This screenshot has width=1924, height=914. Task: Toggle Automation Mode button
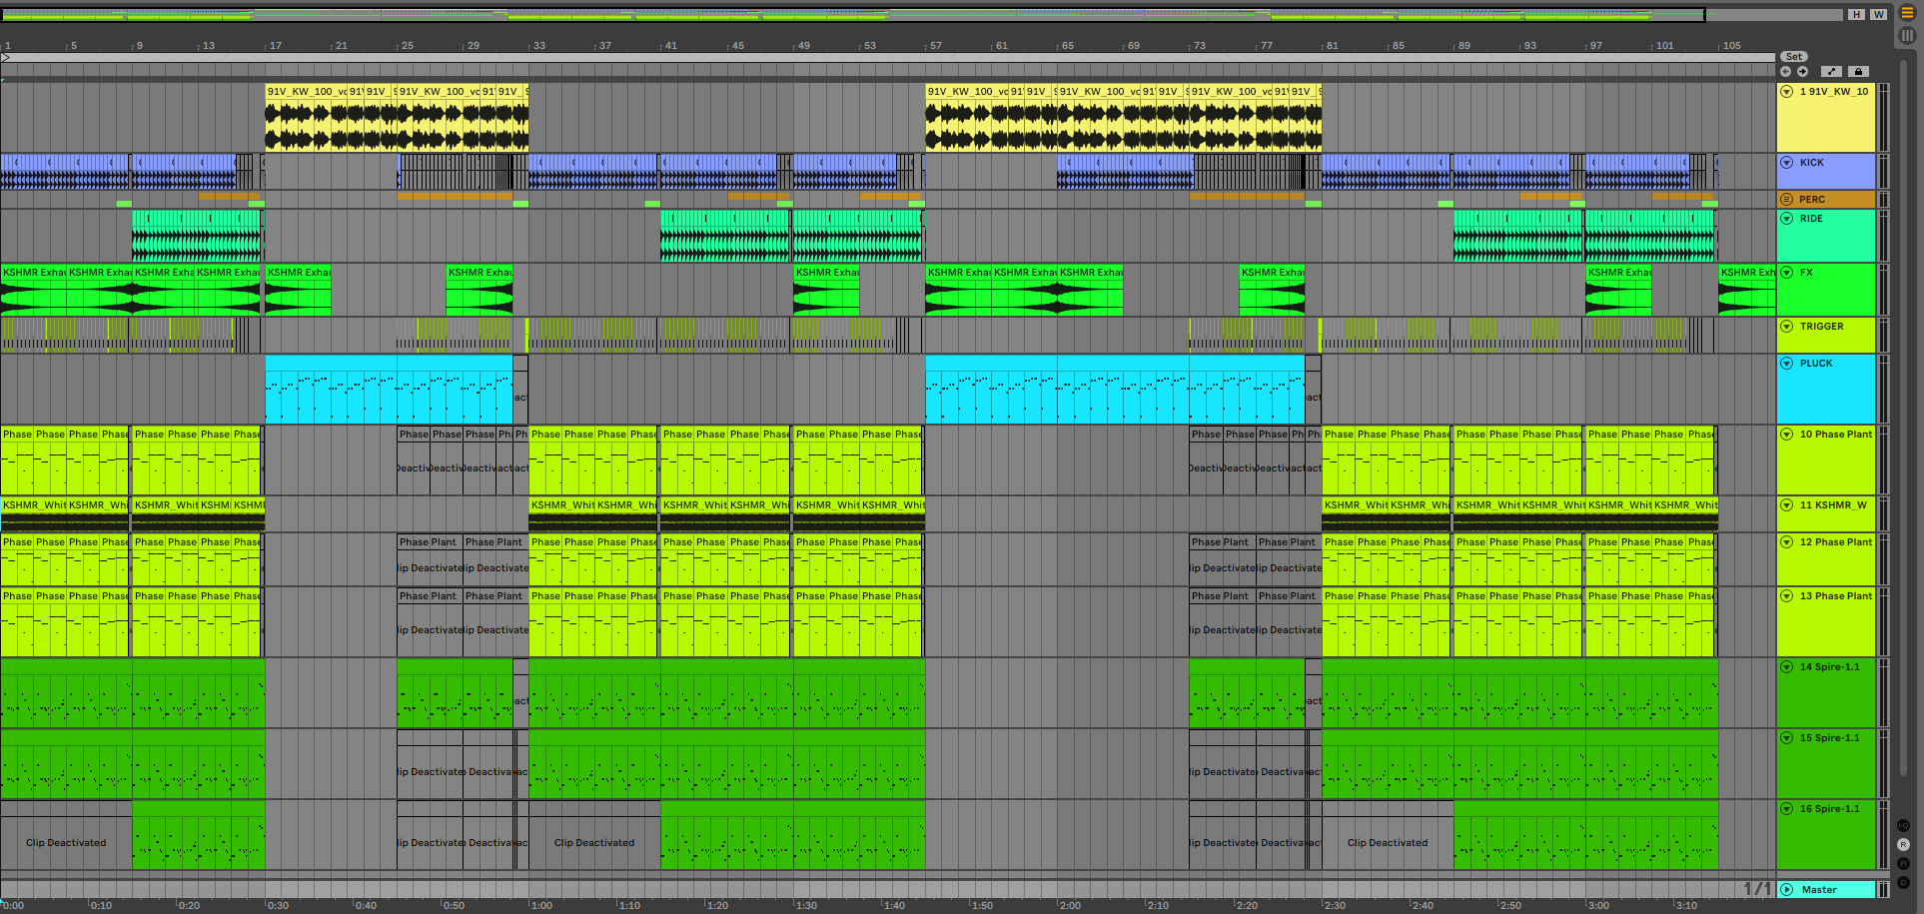pos(1831,72)
